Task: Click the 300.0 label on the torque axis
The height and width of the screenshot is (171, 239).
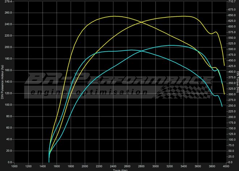Action: click(x=231, y=94)
